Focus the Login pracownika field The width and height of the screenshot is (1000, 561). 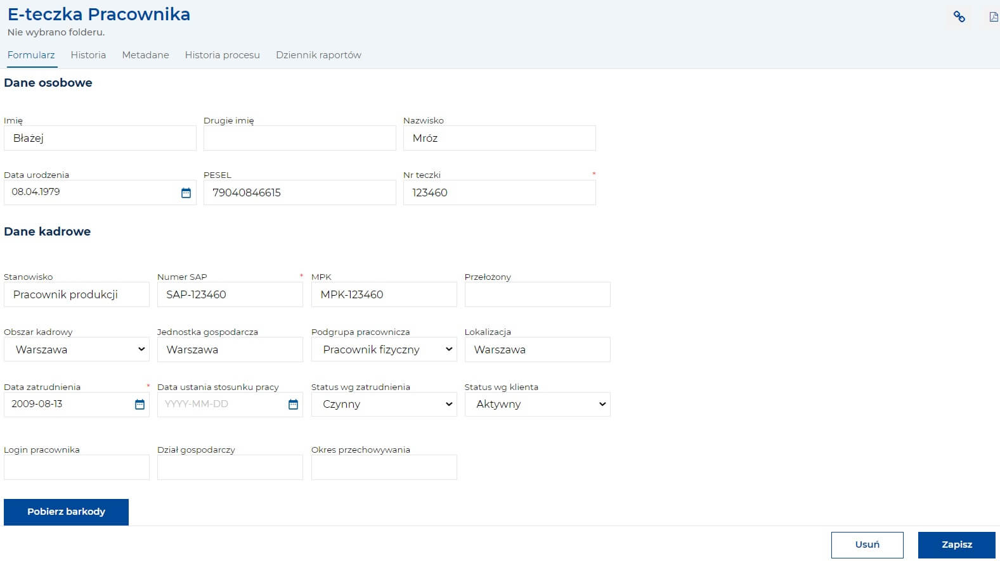click(x=77, y=467)
